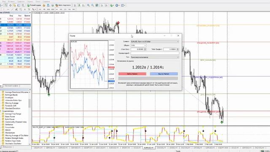Switch chart to candlestick mode

point(79,5)
